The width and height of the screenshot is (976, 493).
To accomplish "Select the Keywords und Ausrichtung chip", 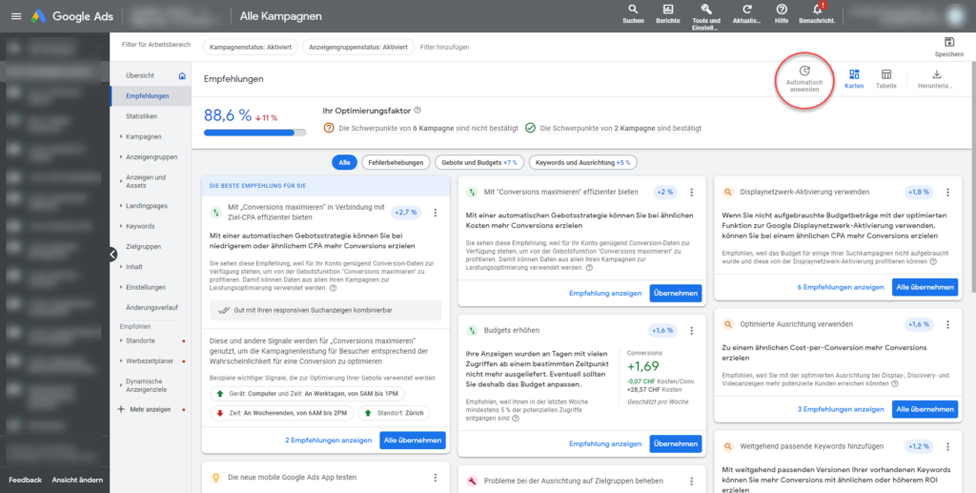I will pyautogui.click(x=582, y=162).
